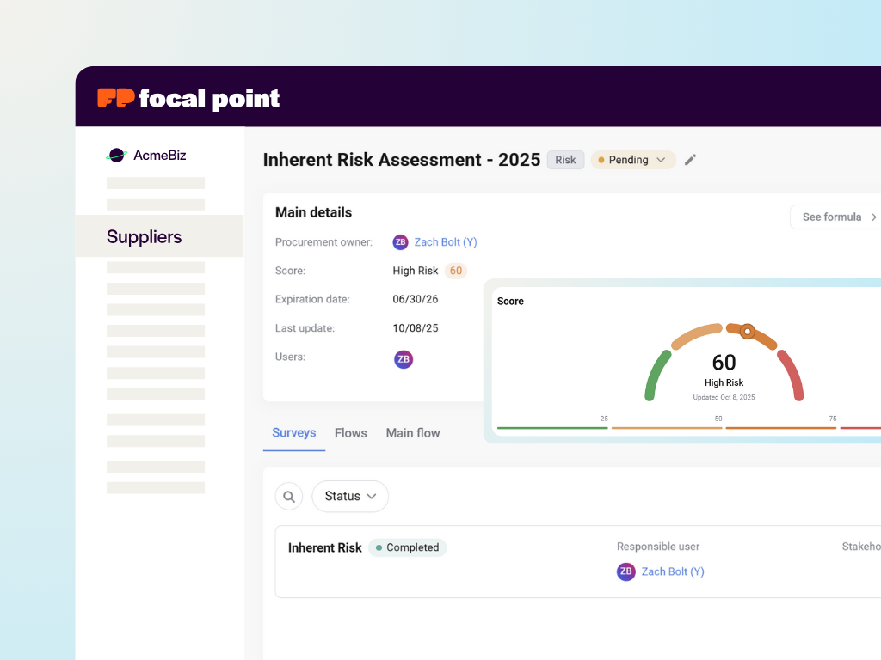Select Suppliers in the left navigation
The image size is (881, 660).
coord(143,236)
